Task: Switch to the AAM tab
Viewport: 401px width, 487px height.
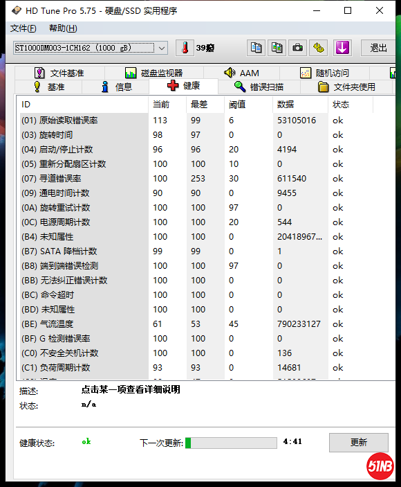Action: point(242,73)
